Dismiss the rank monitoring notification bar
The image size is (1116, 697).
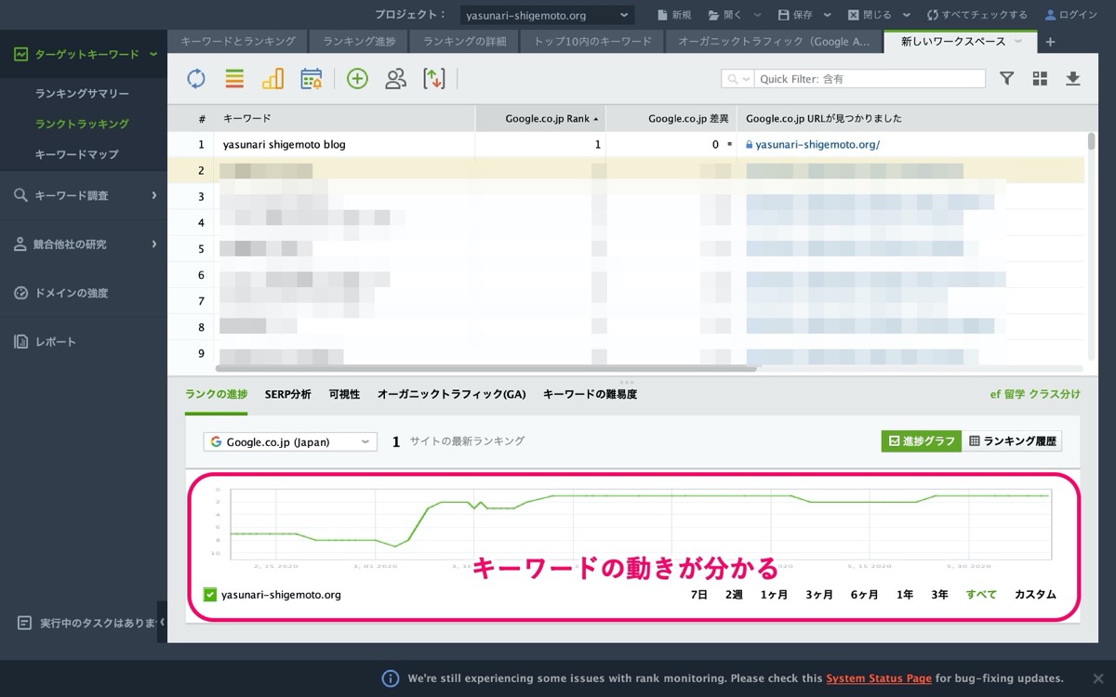pyautogui.click(x=1097, y=678)
